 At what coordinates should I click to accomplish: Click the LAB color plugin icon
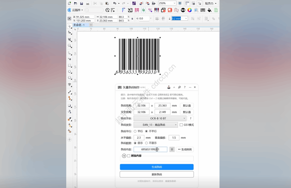[x=157, y=10]
